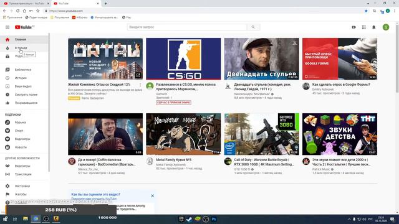
Task: Switch to the first browser tab
Action: pos(26,4)
